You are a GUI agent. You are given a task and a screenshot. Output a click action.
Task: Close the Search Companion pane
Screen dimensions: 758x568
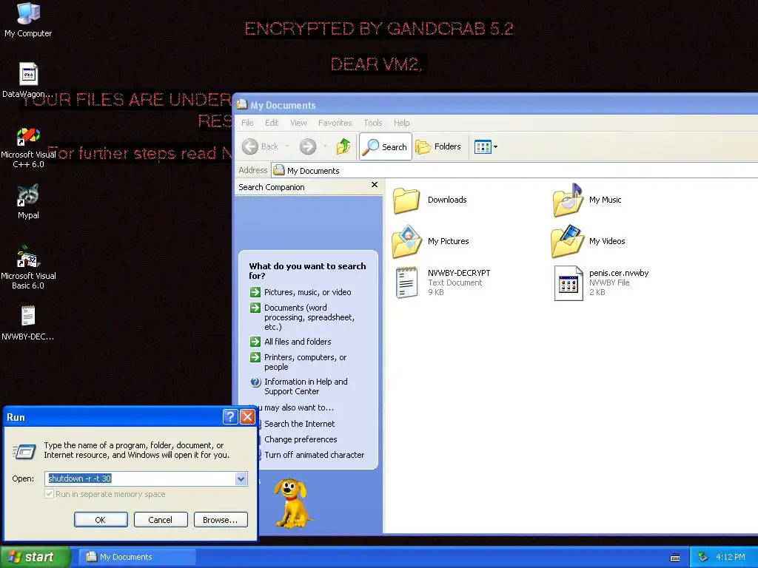click(374, 184)
